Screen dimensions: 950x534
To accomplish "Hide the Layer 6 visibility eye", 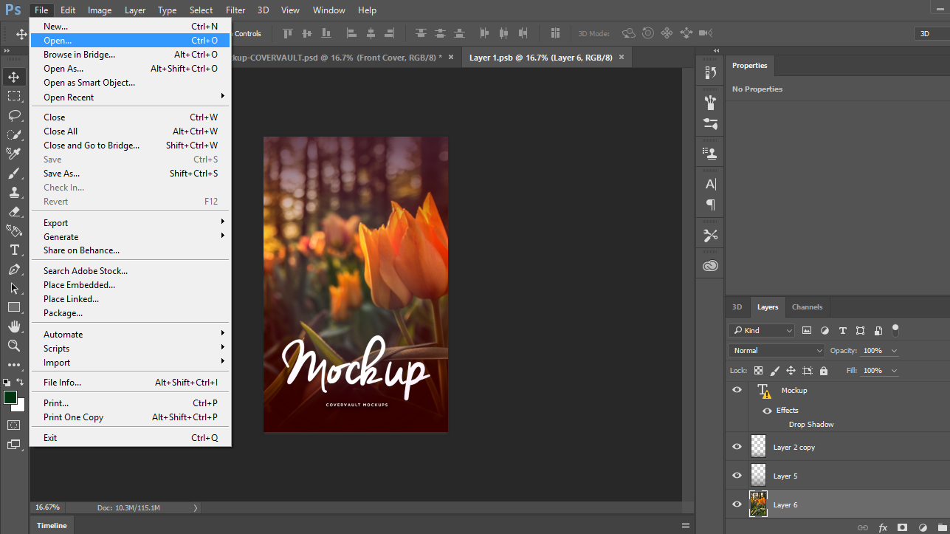I will (x=737, y=504).
